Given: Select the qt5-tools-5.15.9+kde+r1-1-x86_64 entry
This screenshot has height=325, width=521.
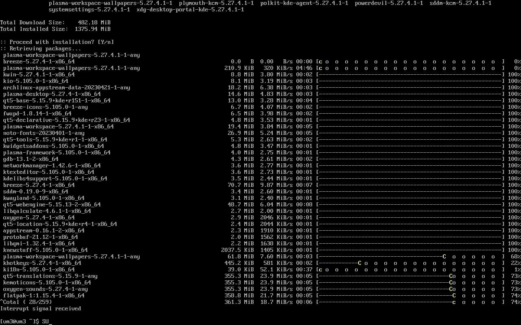Looking at the screenshot, I should coord(55,140).
